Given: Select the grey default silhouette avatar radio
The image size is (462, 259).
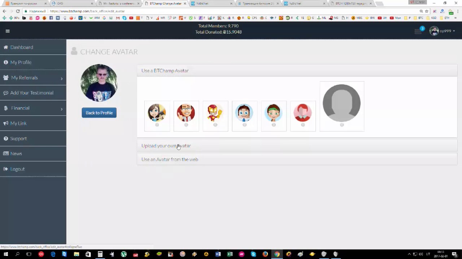Looking at the screenshot, I should coord(342,125).
